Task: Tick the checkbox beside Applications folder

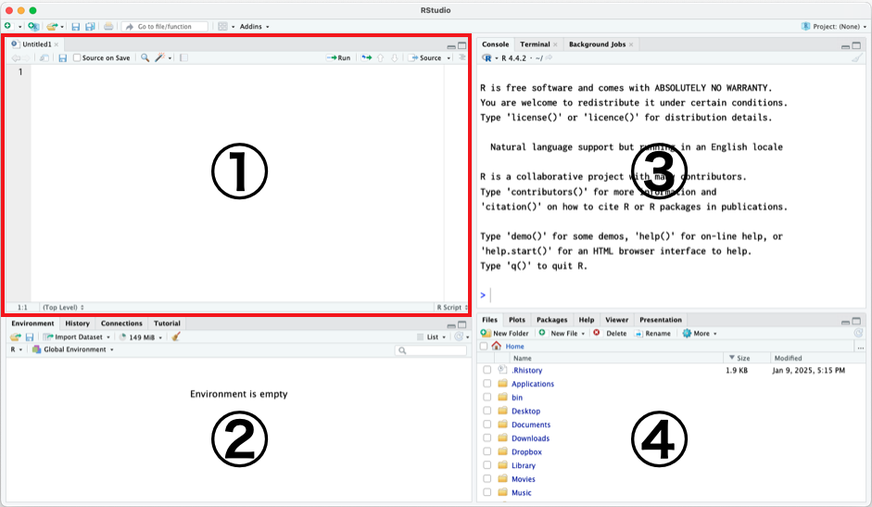Action: pos(487,384)
